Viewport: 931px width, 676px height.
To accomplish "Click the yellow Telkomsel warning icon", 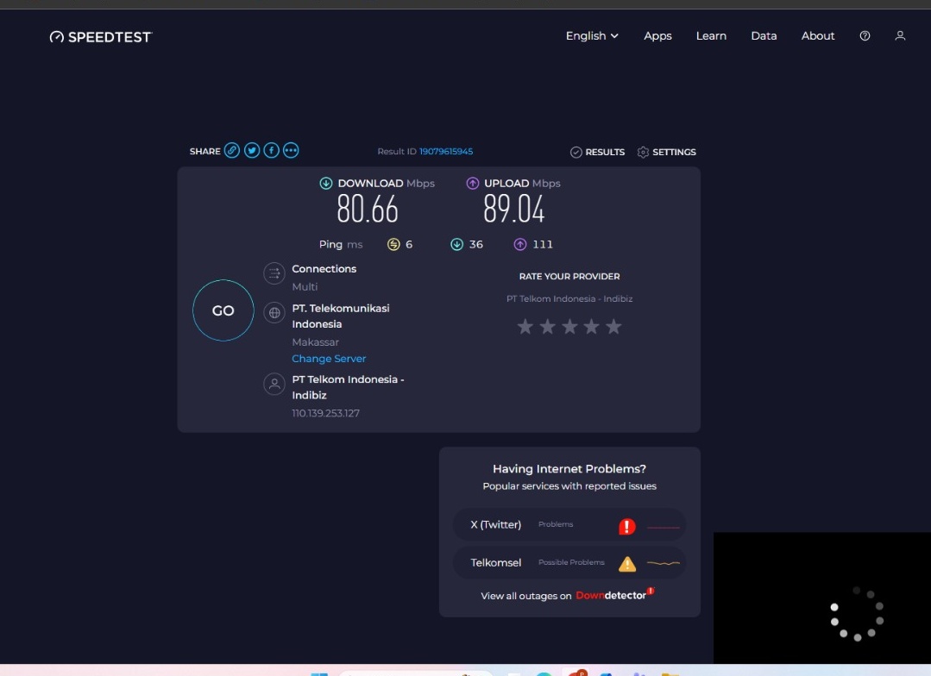I will (x=627, y=564).
